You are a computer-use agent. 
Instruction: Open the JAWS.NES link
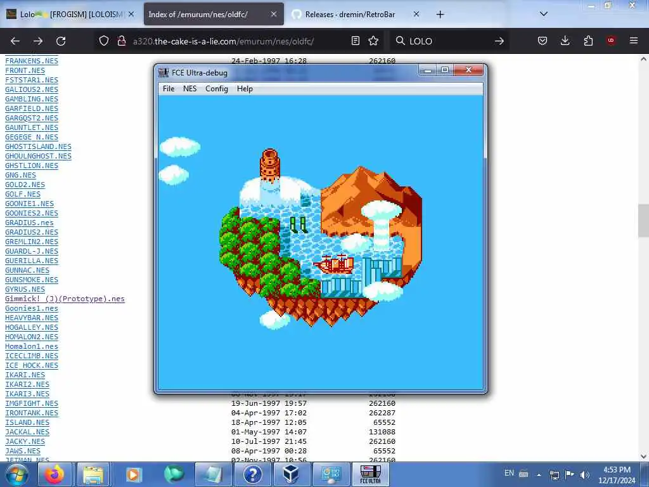coord(23,451)
